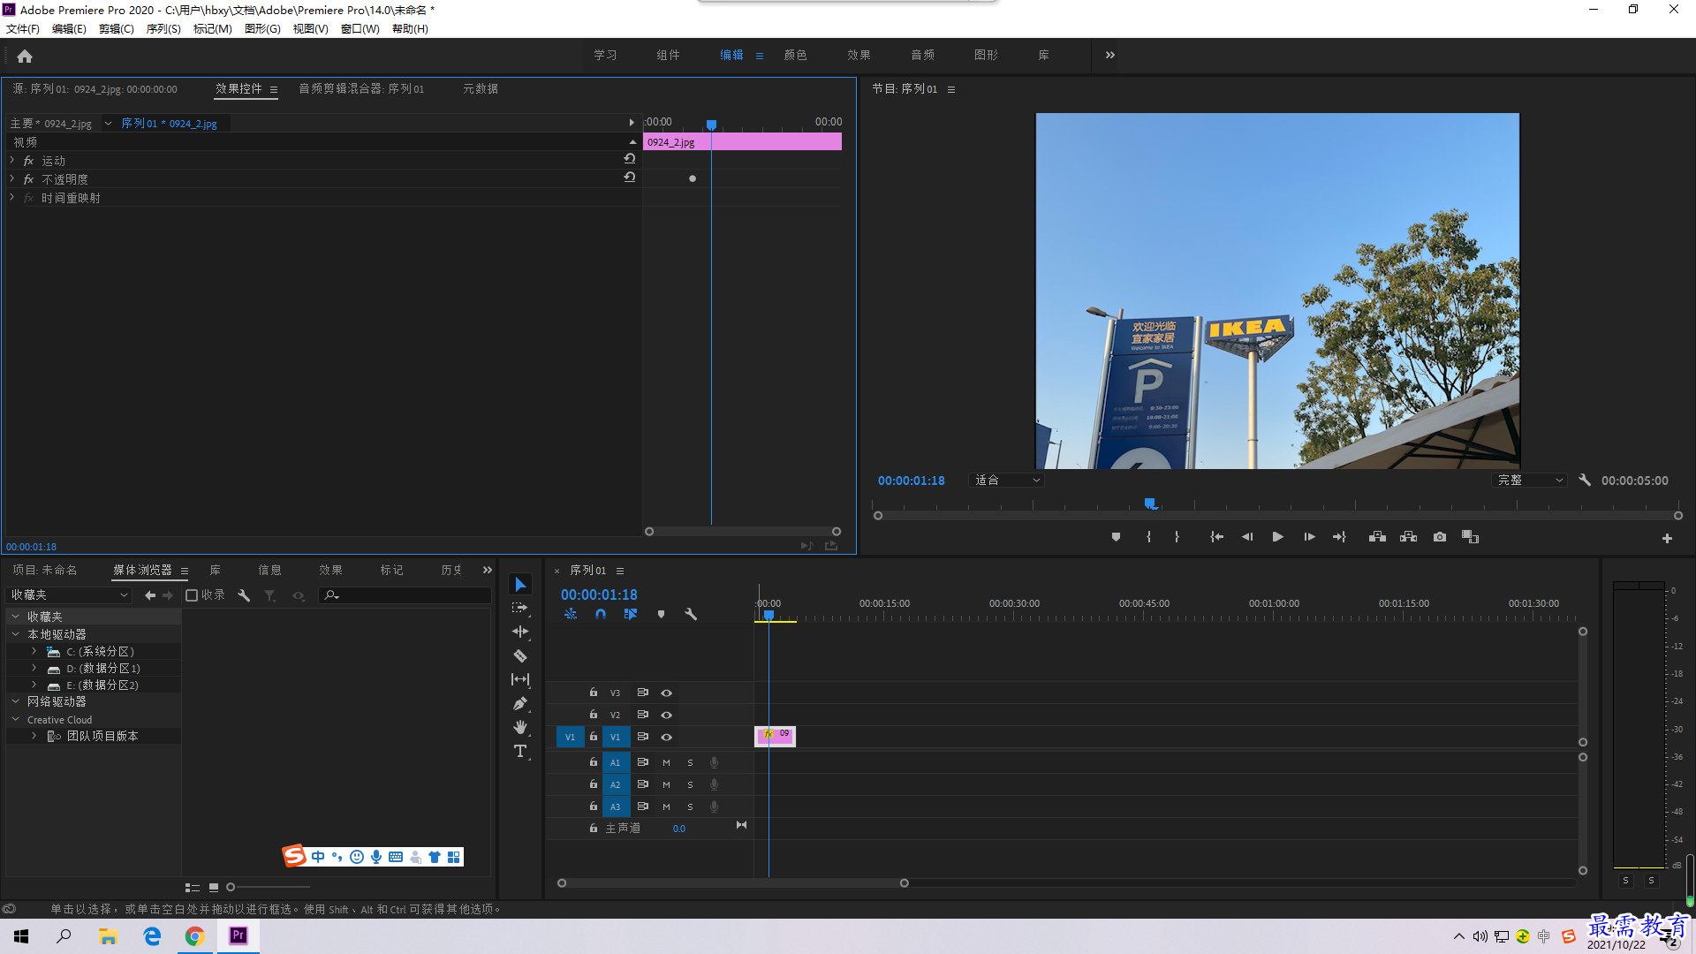
Task: Add marker in the timeline header
Action: pos(661,614)
